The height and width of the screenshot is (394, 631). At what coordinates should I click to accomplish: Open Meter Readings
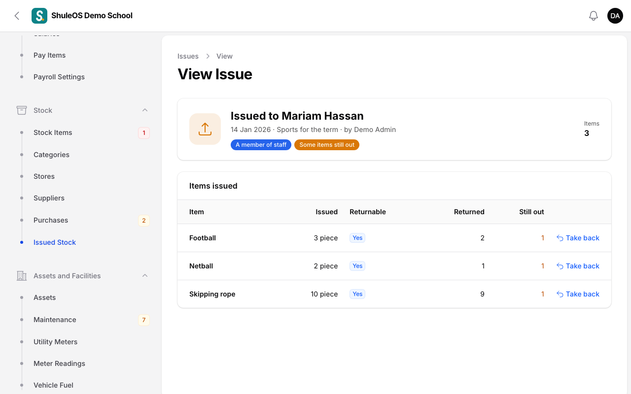click(59, 363)
